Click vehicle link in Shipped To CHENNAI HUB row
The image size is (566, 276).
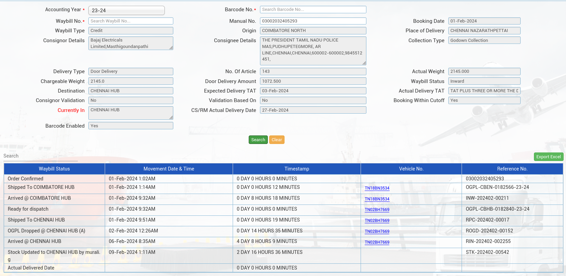point(377,221)
